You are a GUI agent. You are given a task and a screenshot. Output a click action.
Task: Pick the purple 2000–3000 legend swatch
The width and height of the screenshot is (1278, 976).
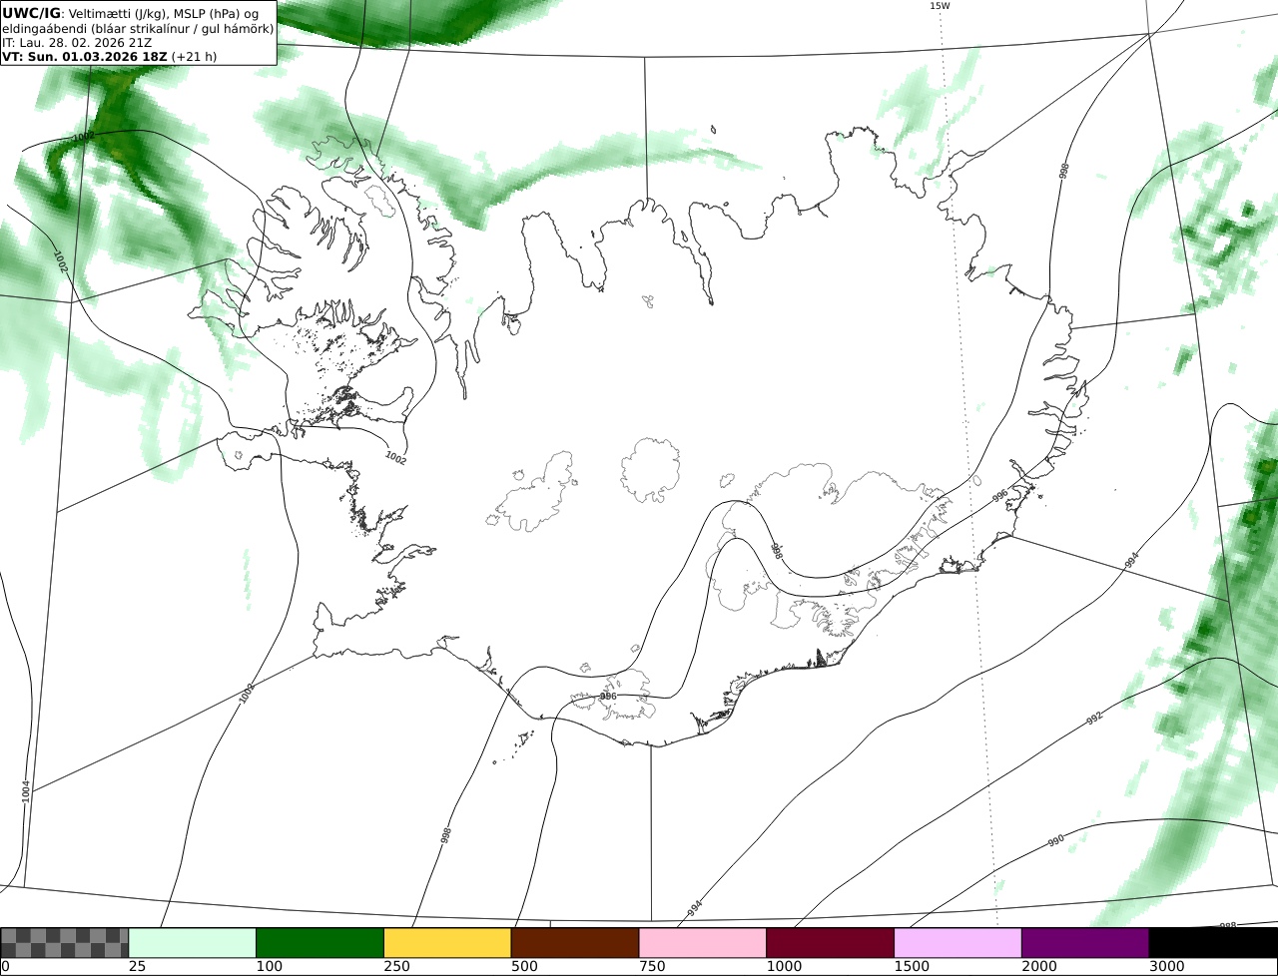[1085, 943]
